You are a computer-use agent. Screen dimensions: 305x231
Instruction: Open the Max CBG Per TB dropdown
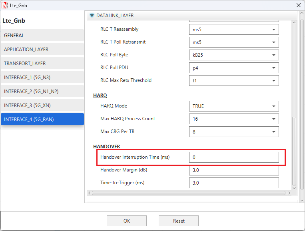[234, 131]
